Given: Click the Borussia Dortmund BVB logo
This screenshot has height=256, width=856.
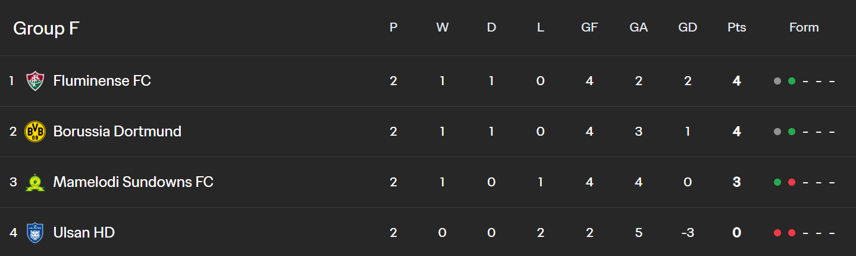Looking at the screenshot, I should click(35, 132).
